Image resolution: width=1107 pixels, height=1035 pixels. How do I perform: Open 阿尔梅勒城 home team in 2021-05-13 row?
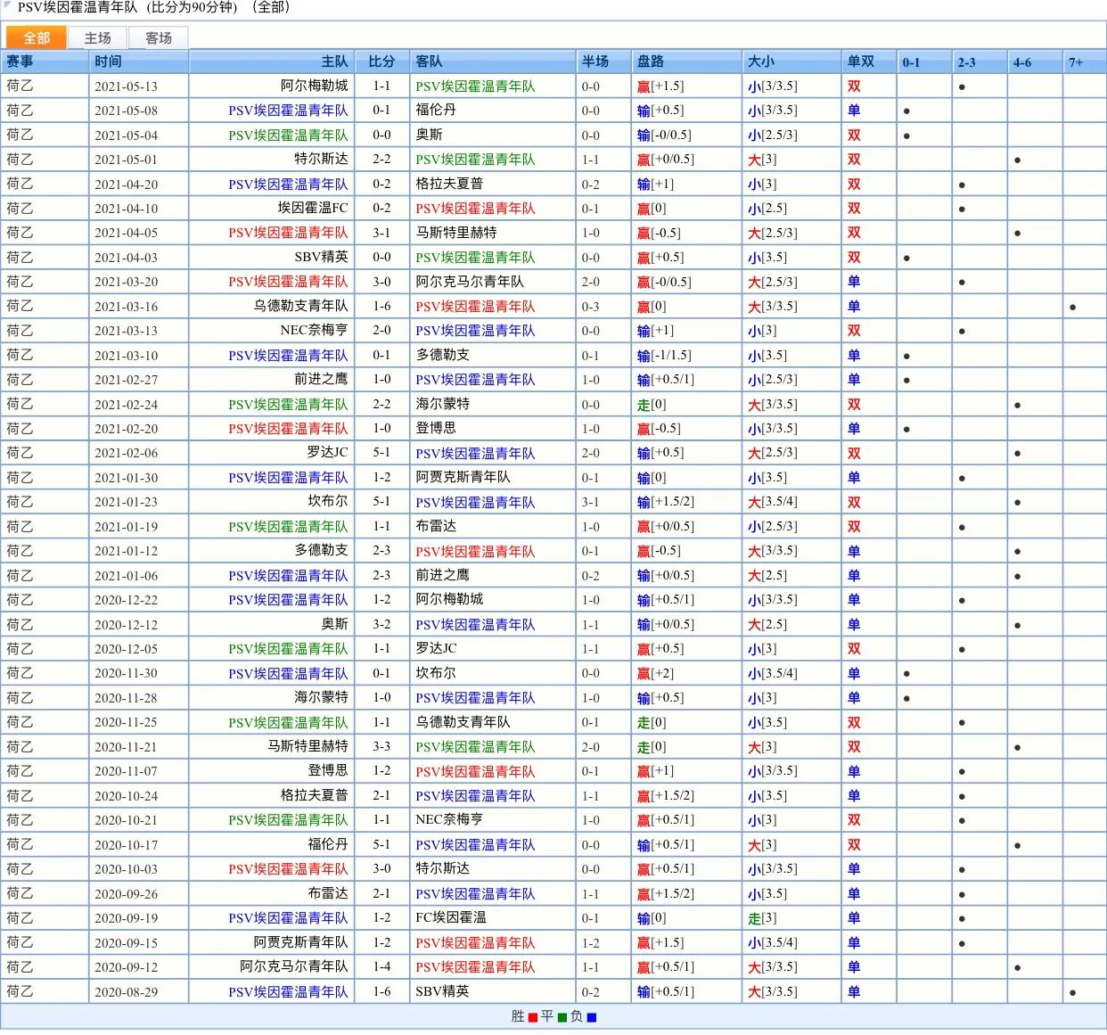314,86
